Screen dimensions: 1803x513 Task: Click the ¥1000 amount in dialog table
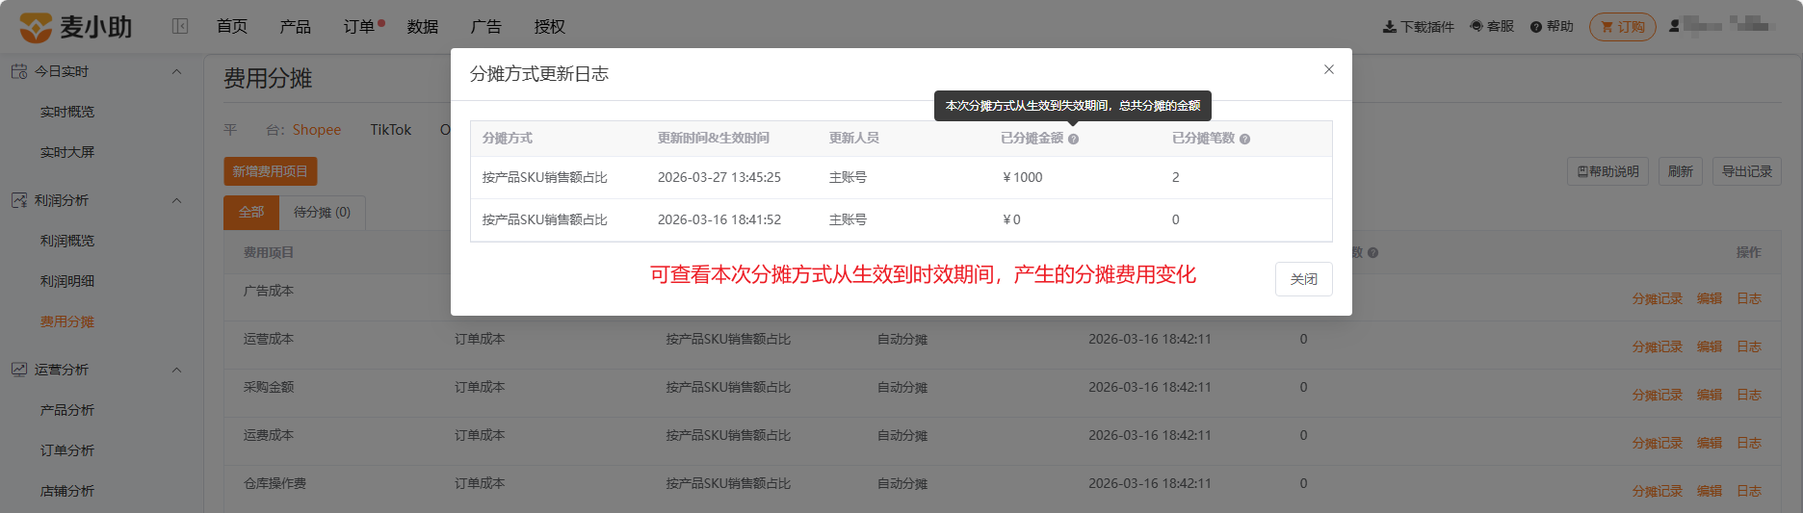1023,177
